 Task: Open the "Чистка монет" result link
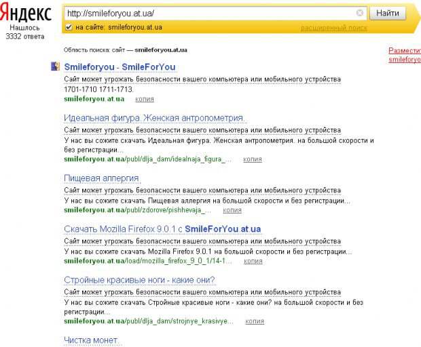[92, 340]
